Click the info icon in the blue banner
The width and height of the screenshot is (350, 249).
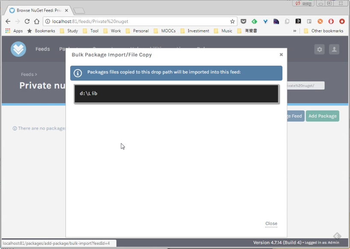tap(78, 73)
